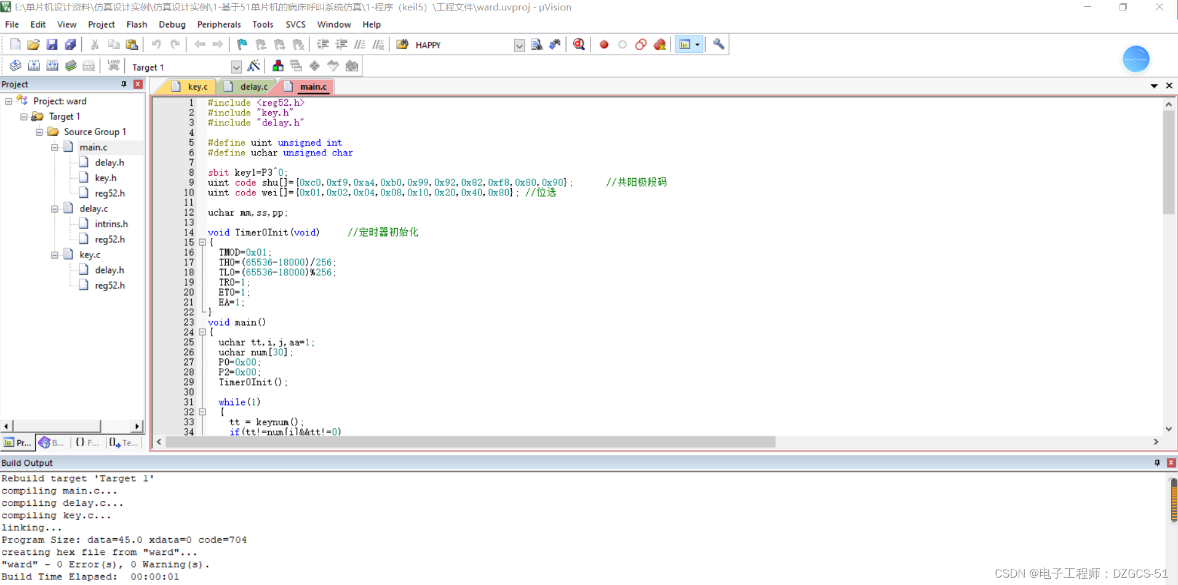
Task: Click the Project panel horizontal scrollbar
Action: [x=57, y=426]
